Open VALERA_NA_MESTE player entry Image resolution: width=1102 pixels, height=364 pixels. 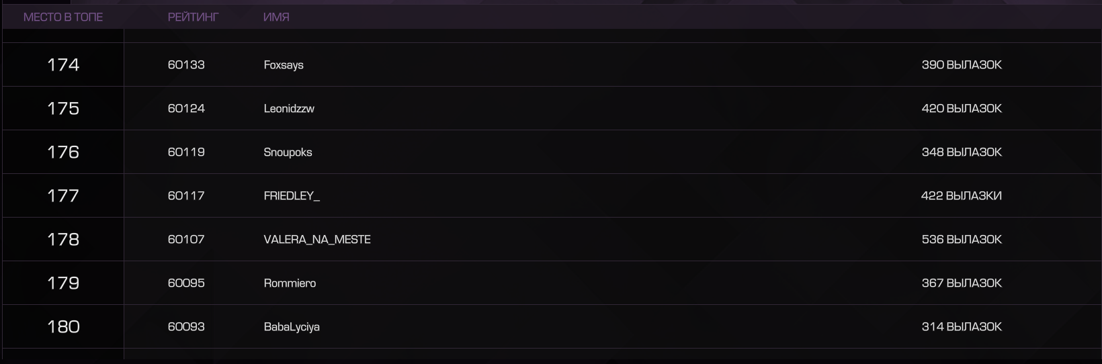coord(317,240)
